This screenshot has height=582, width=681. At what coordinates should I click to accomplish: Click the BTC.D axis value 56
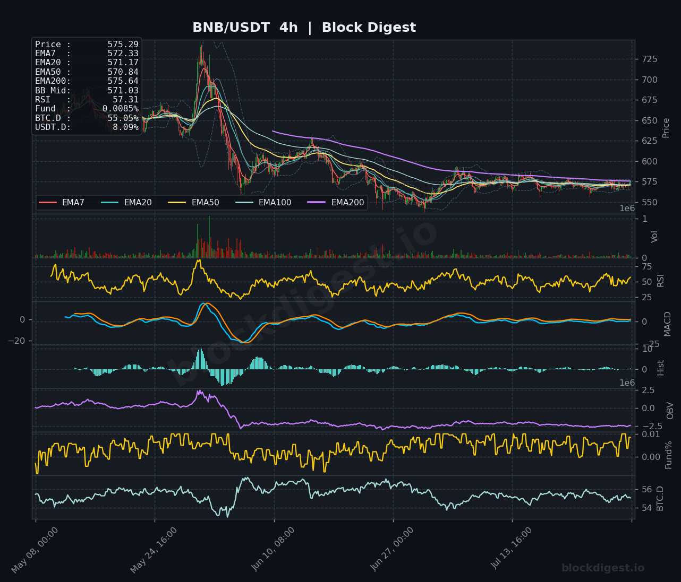647,490
